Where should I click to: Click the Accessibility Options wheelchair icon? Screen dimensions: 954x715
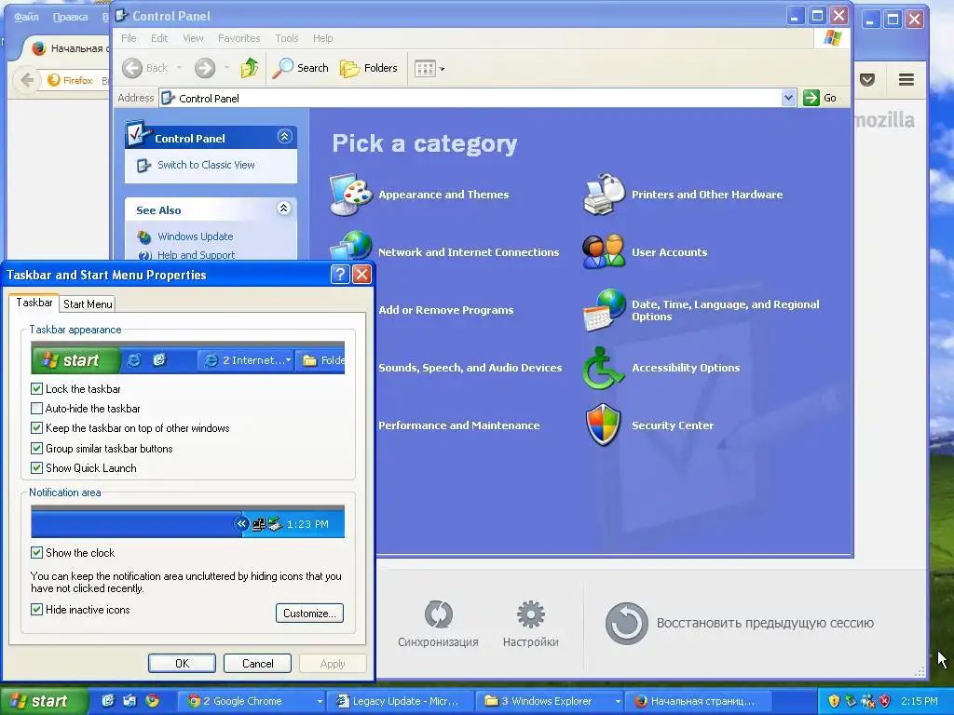coord(604,368)
